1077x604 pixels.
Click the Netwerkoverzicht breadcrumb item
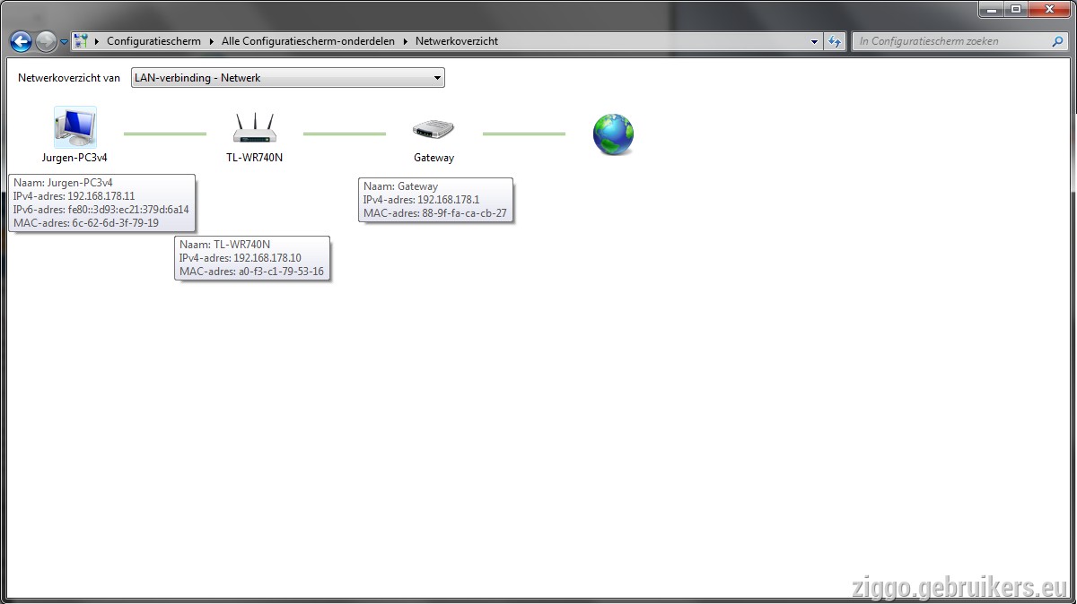point(457,41)
